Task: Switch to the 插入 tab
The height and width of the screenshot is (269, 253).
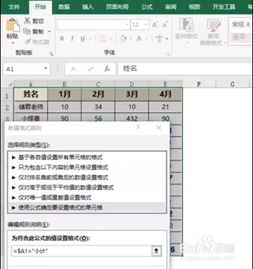Action: (87, 7)
